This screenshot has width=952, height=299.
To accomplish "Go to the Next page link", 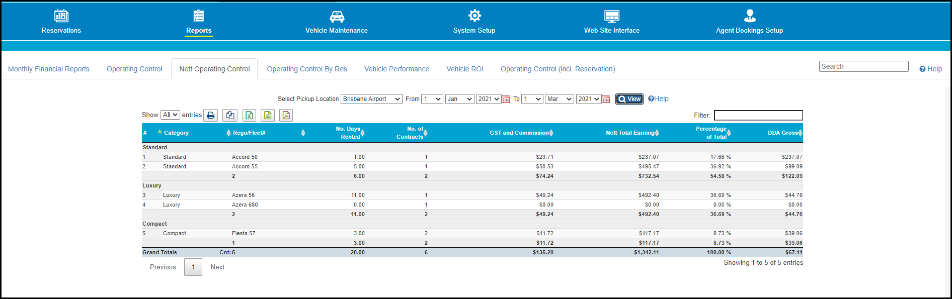I will click(217, 267).
